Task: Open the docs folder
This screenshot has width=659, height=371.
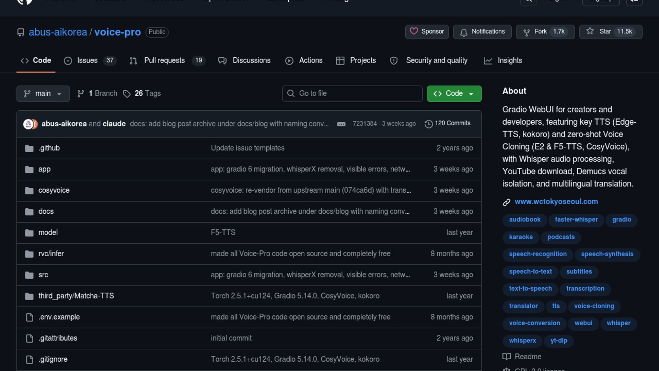Action: [x=46, y=212]
